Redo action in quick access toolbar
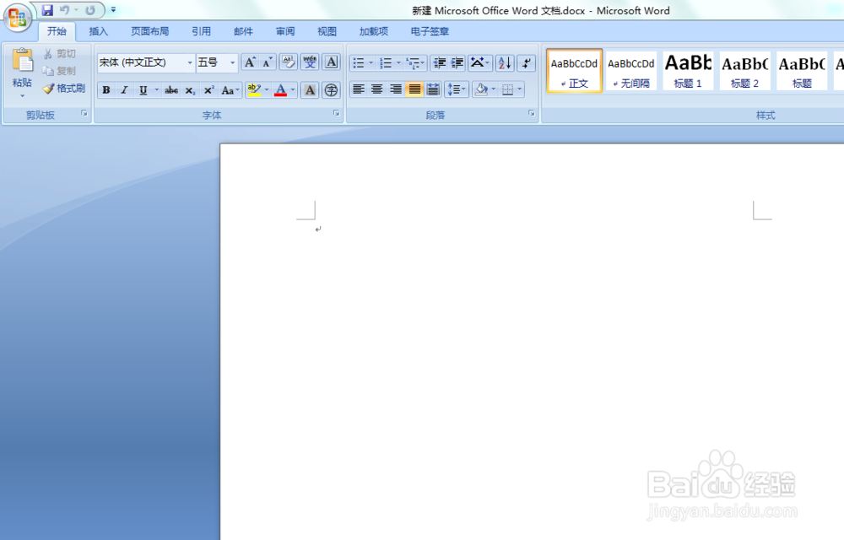Screen dimensions: 844x540 tap(90, 10)
